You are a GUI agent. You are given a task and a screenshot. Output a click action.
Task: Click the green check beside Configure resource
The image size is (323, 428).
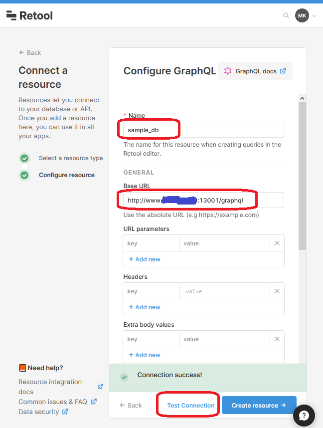(x=24, y=175)
